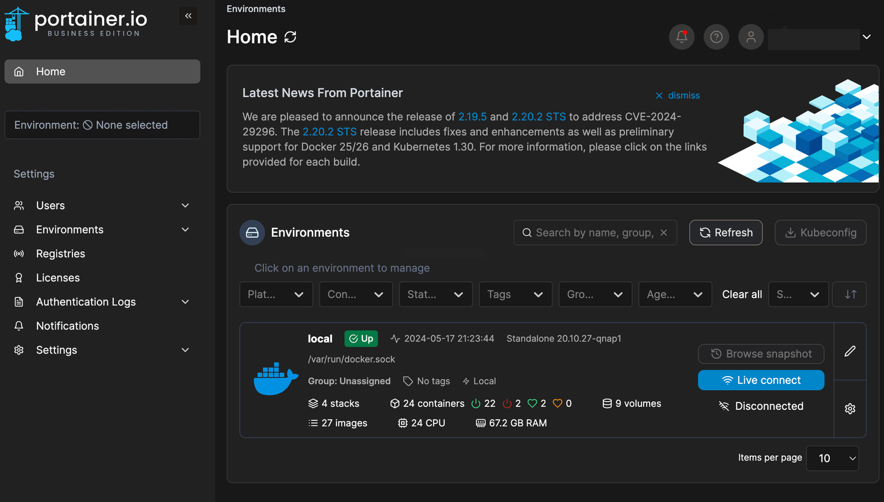Click the Docker whale environment icon

[276, 379]
